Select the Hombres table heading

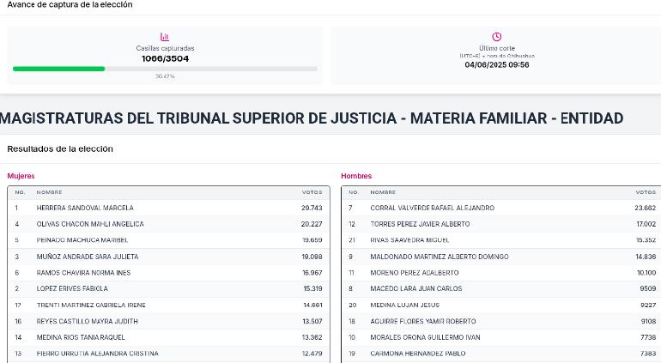pyautogui.click(x=356, y=176)
